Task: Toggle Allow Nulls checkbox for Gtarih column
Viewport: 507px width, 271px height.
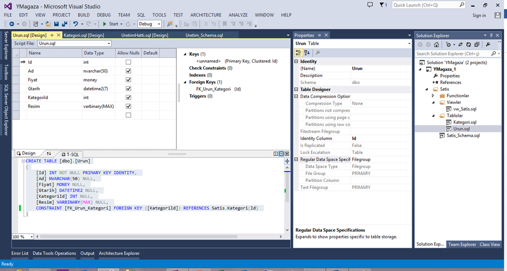Action: (x=128, y=89)
